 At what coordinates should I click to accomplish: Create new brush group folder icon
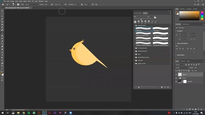pyautogui.click(x=162, y=87)
